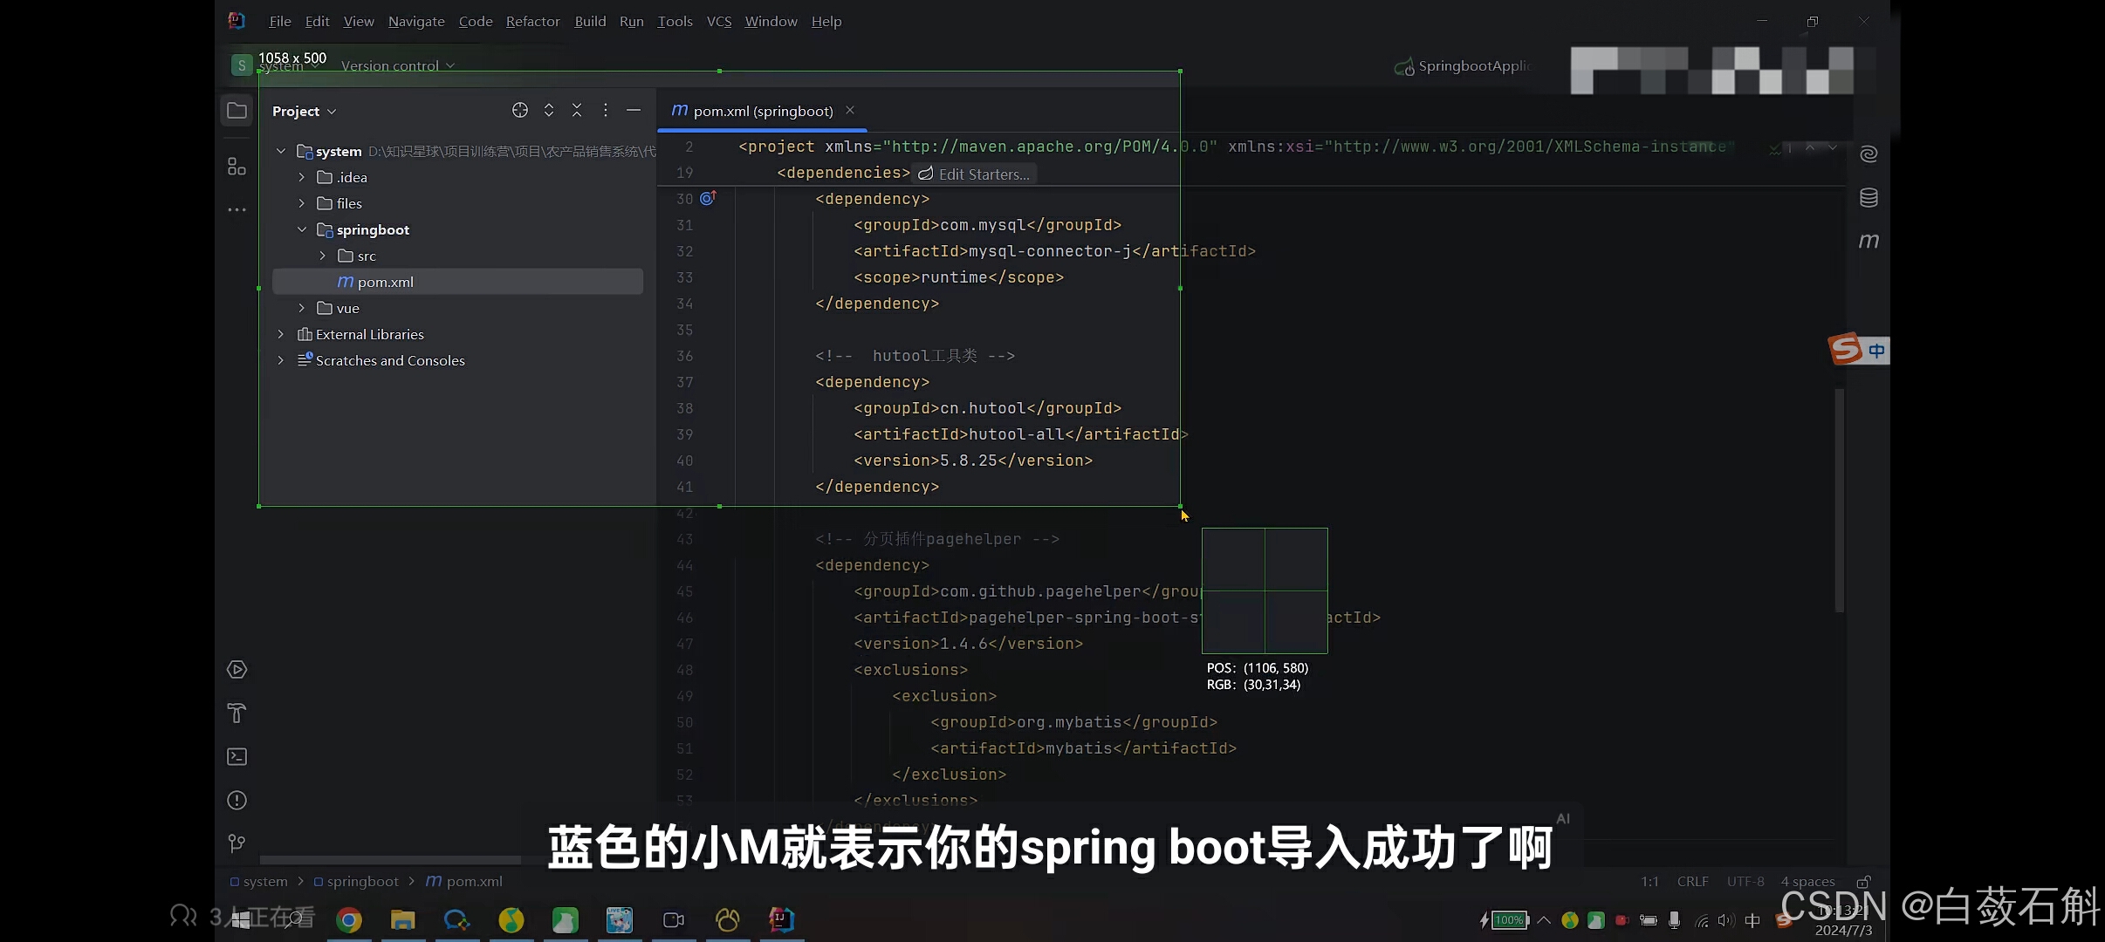Click Chrome in the Windows taskbar

coord(349,919)
